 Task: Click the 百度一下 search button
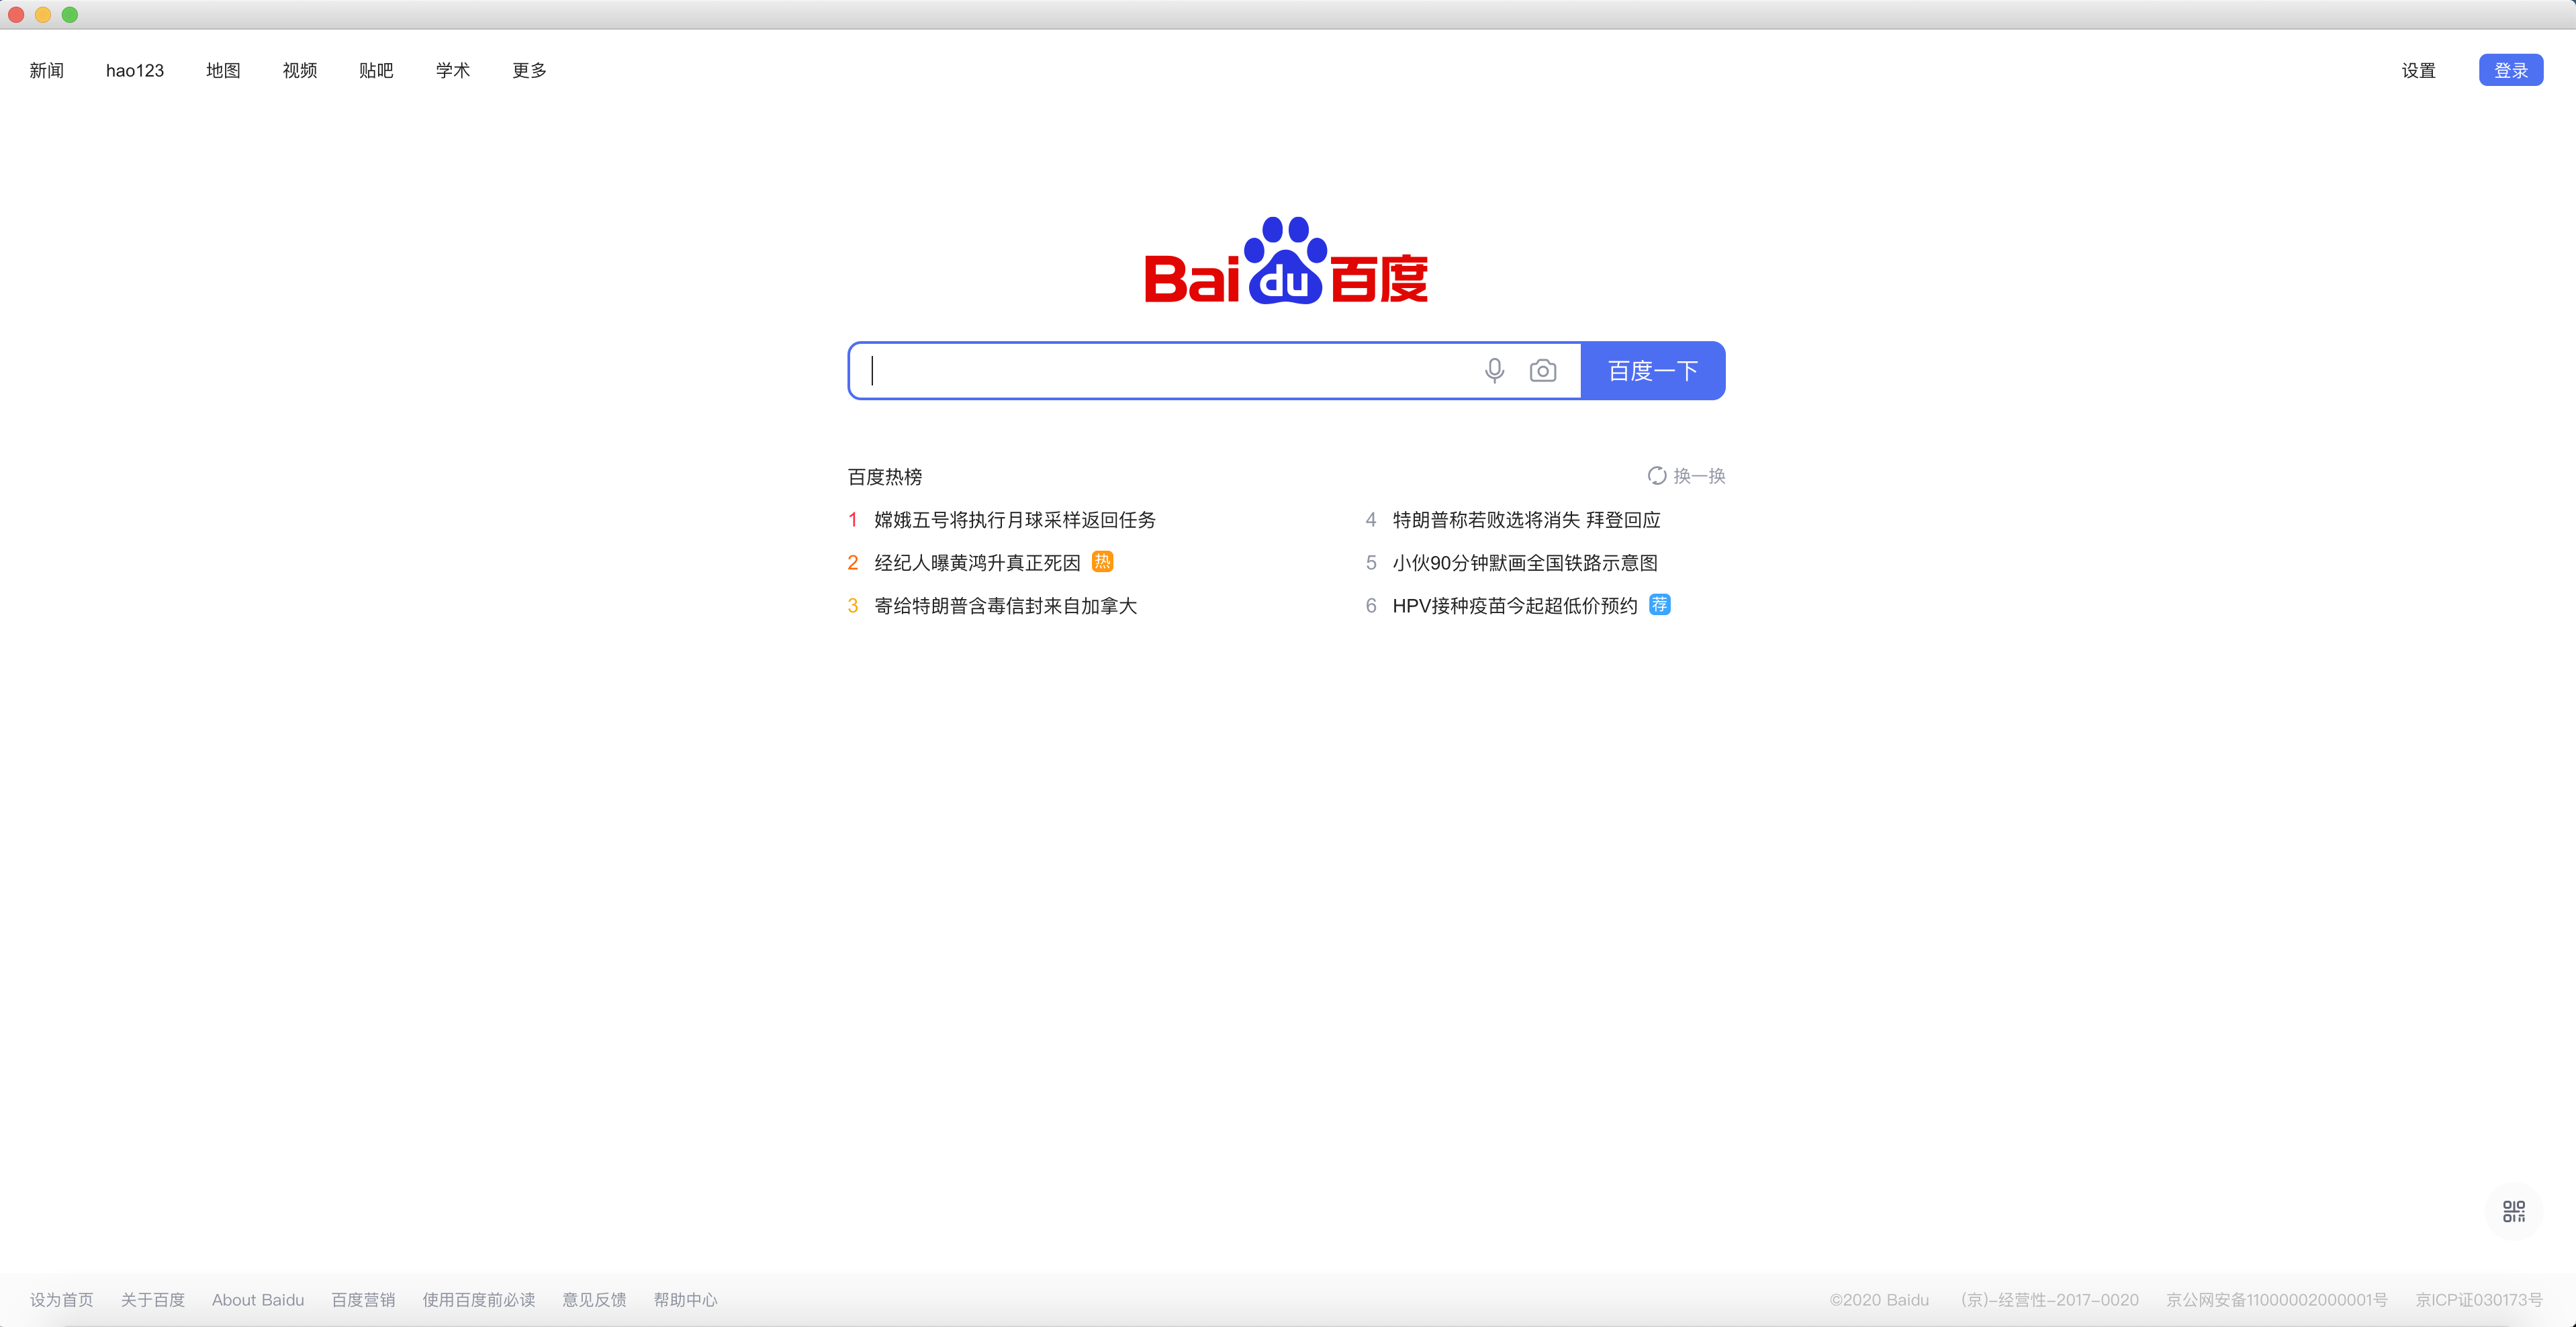click(1652, 370)
